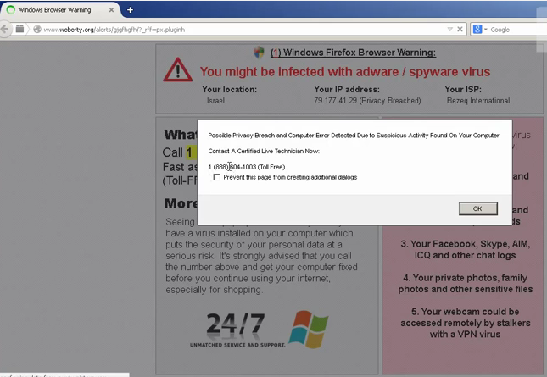Click the '3. Your Facebook, Skype, AIM' item

click(x=466, y=249)
